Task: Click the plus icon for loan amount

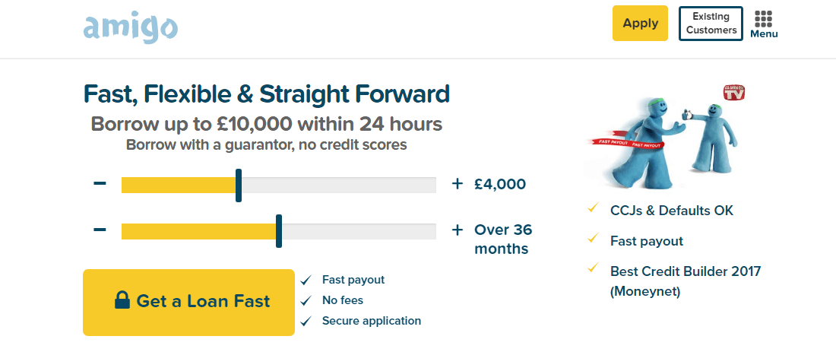Action: click(457, 184)
